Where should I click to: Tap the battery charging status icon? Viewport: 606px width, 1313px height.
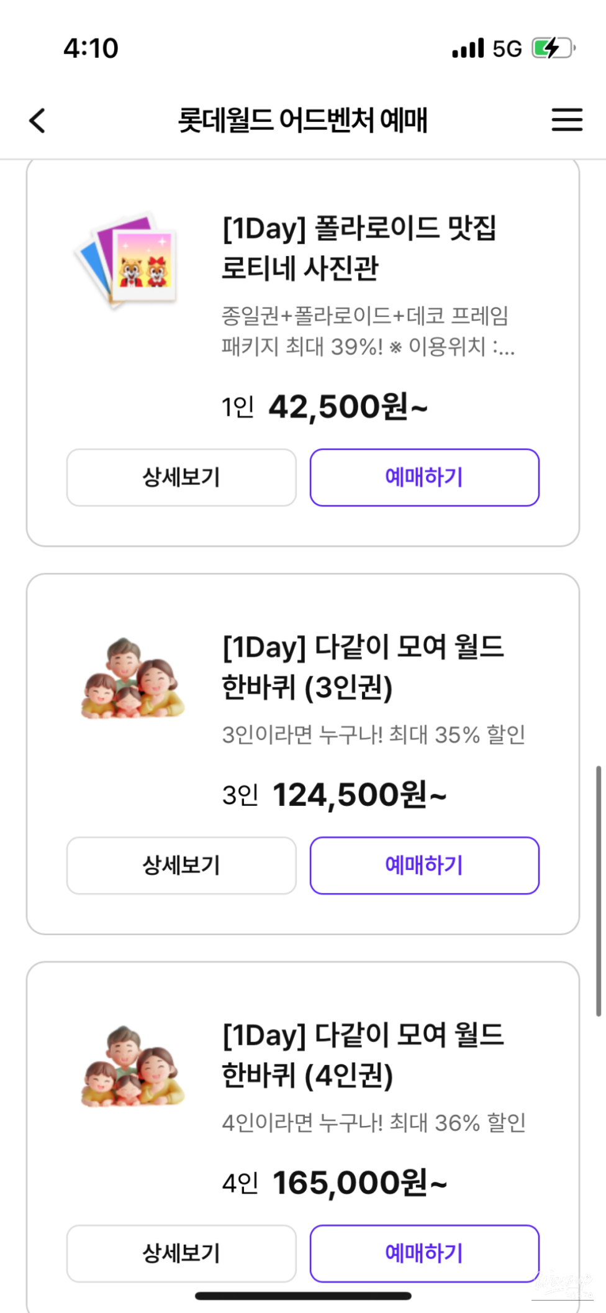[x=553, y=48]
